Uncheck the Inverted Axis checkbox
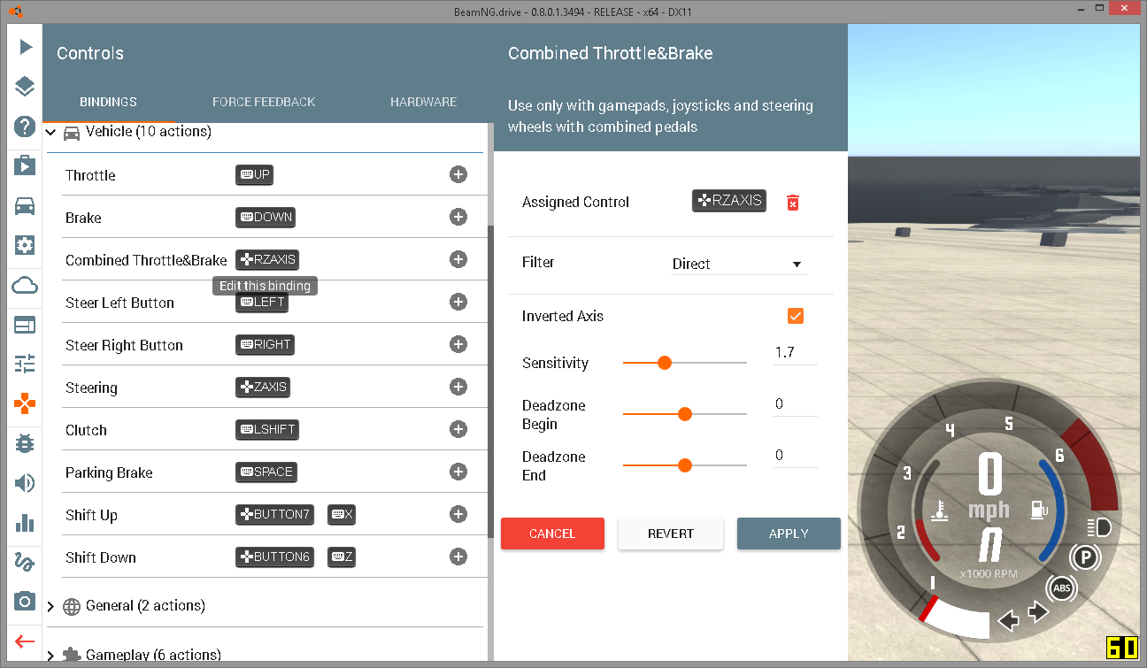 pyautogui.click(x=795, y=316)
